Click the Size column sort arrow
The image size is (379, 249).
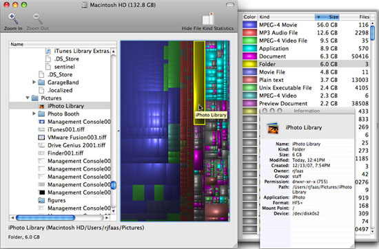point(318,17)
